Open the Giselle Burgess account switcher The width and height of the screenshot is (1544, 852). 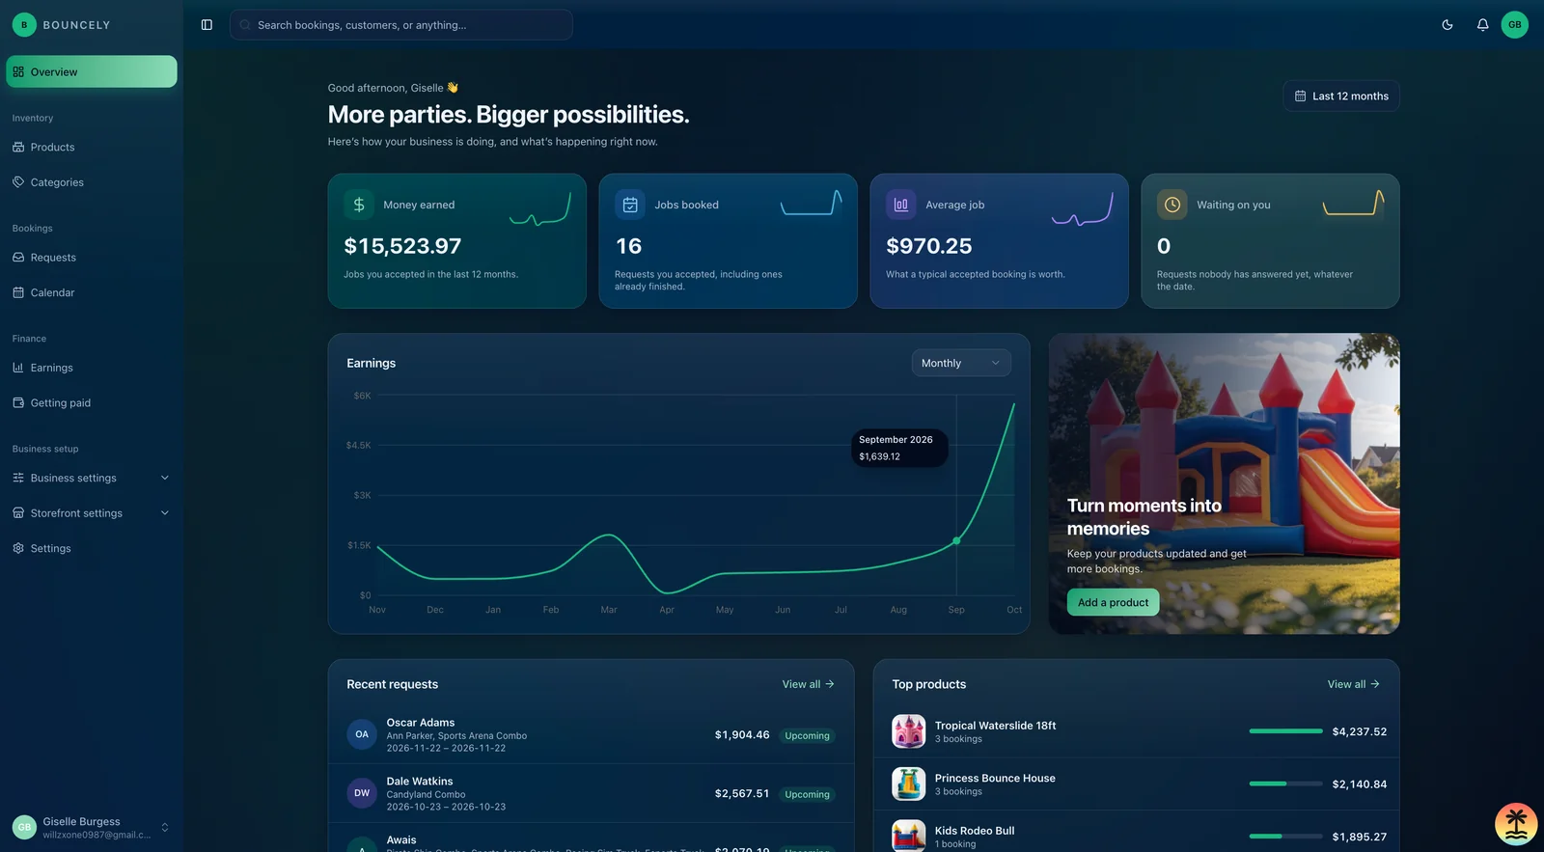pos(92,827)
